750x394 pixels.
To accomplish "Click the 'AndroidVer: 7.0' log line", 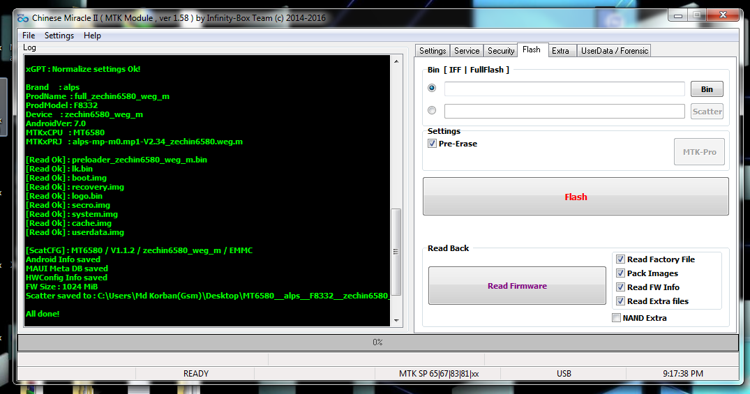I will click(x=56, y=123).
